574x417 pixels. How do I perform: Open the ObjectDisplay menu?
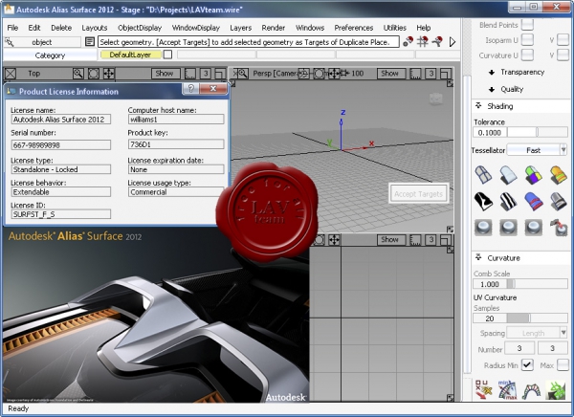pyautogui.click(x=140, y=28)
